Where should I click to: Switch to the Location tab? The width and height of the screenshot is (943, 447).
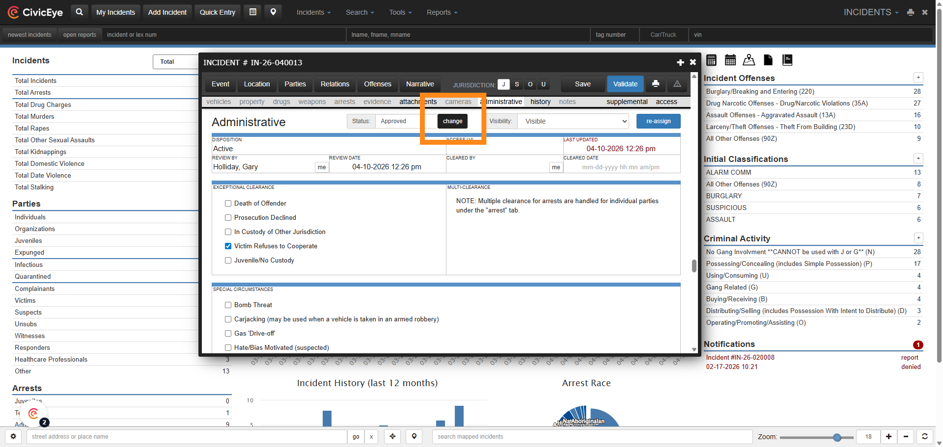(x=257, y=84)
